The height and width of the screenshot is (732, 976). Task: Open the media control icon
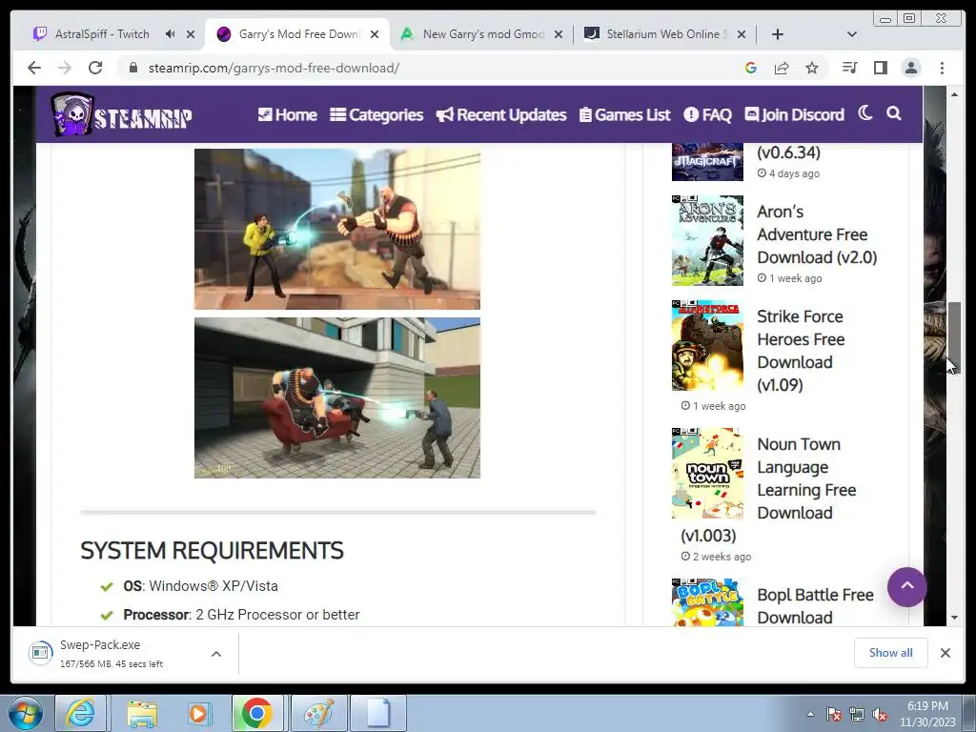pos(849,68)
